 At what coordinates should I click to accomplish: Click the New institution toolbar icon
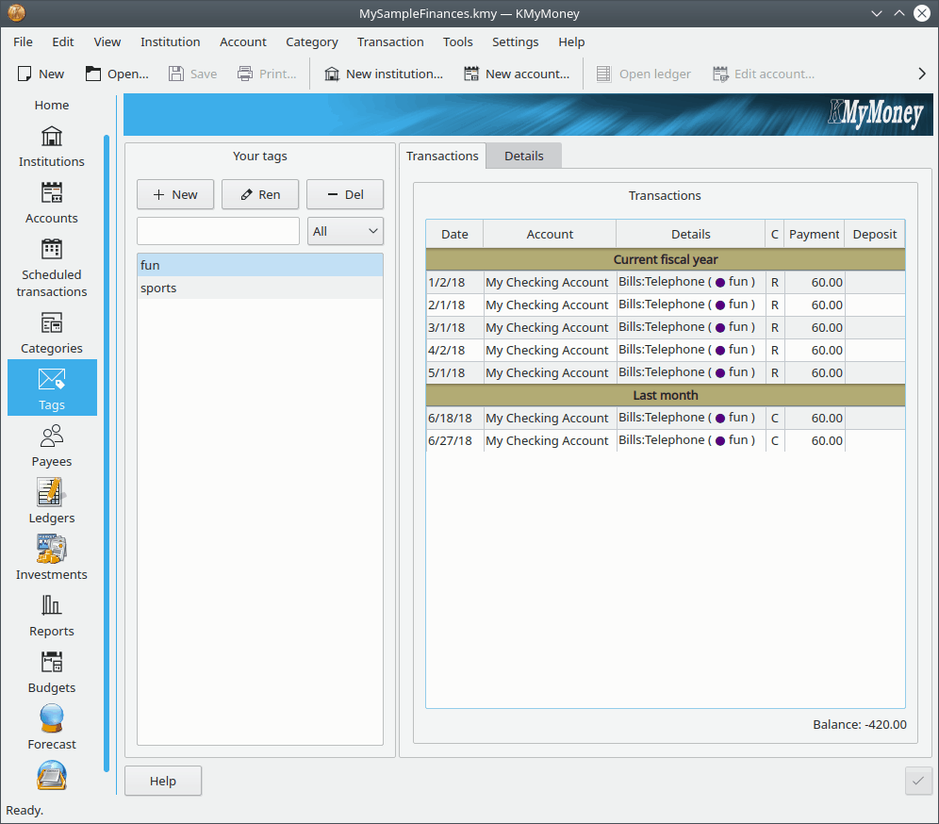[x=332, y=74]
